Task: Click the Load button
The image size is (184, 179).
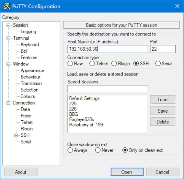Action: [163, 100]
